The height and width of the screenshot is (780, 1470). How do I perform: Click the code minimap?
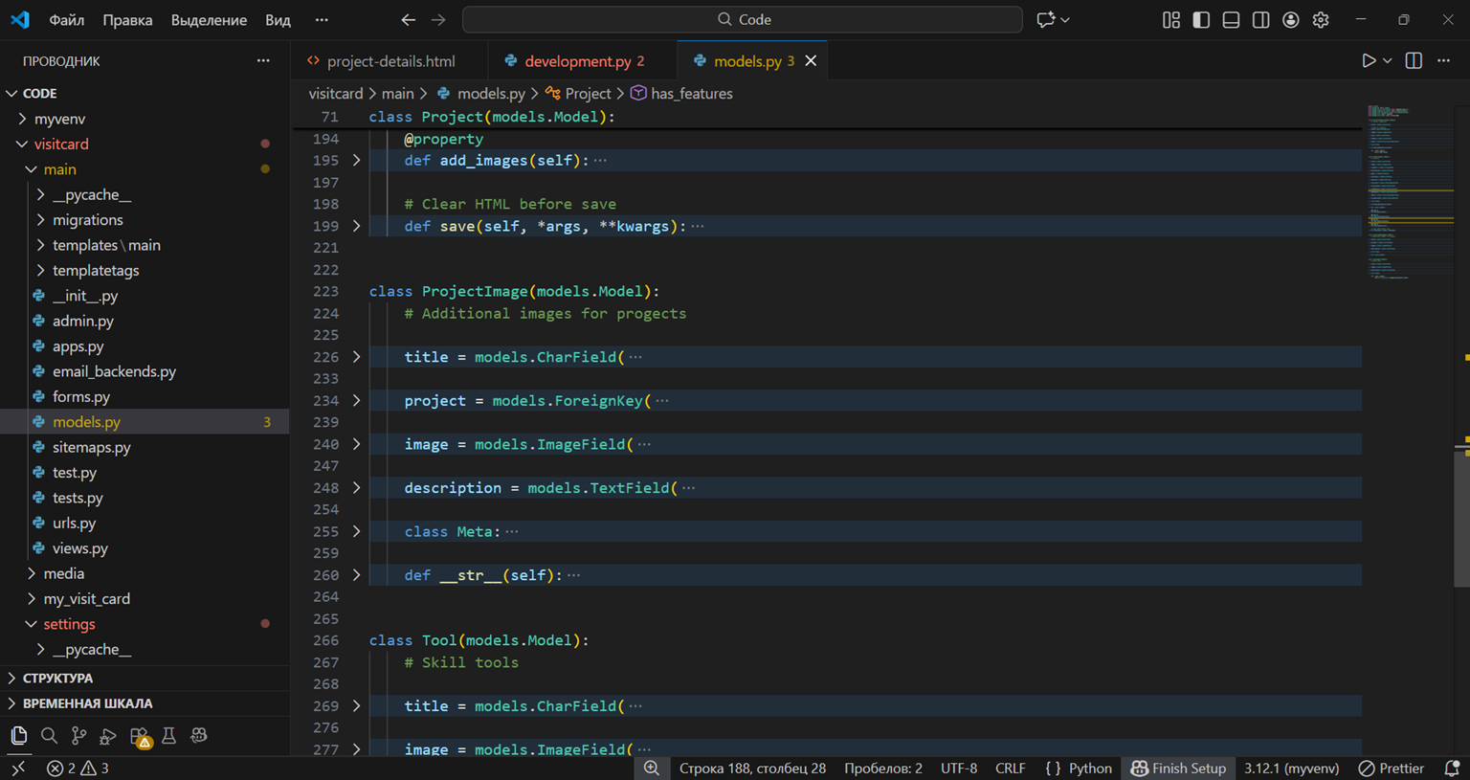click(1410, 191)
